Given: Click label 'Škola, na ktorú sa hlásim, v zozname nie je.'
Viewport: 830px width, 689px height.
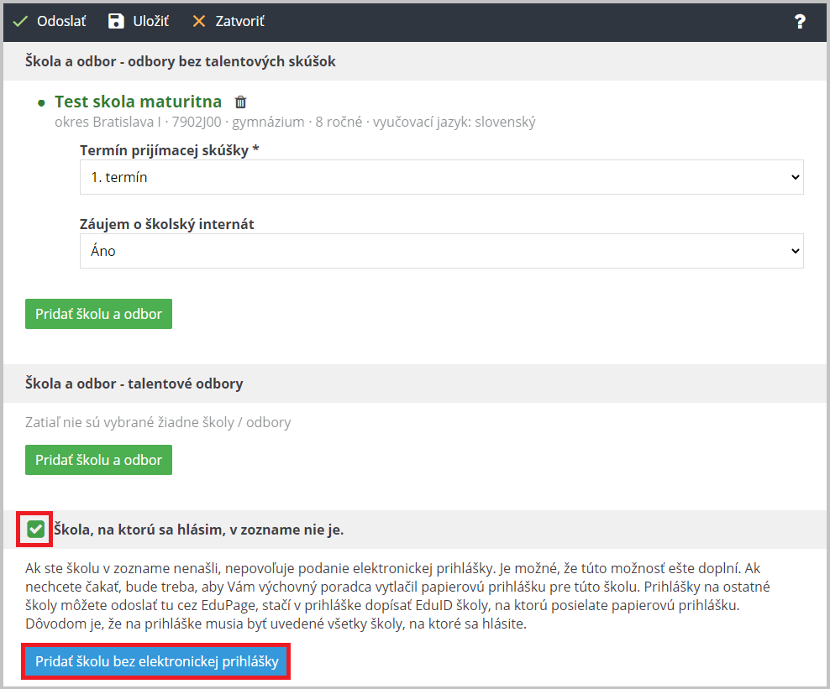Looking at the screenshot, I should point(198,530).
